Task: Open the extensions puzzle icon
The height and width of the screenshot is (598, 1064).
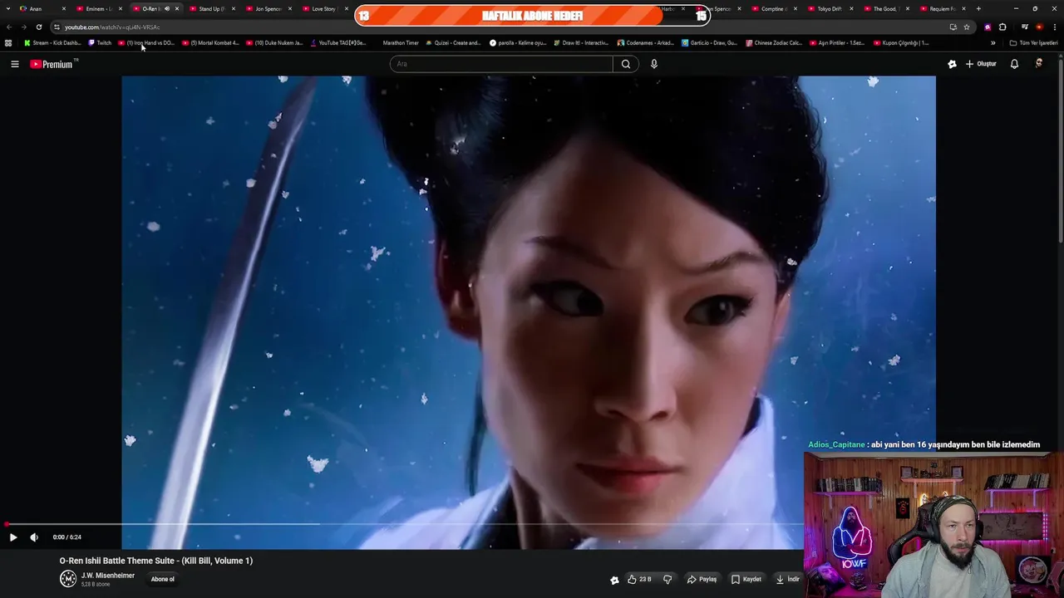Action: click(x=1002, y=27)
